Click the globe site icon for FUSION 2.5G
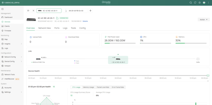 tap(3, 3)
